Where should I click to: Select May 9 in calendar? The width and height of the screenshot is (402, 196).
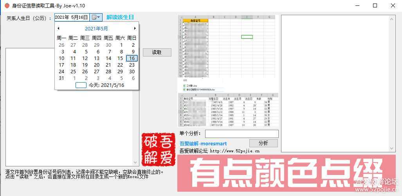pyautogui.click(x=133, y=51)
